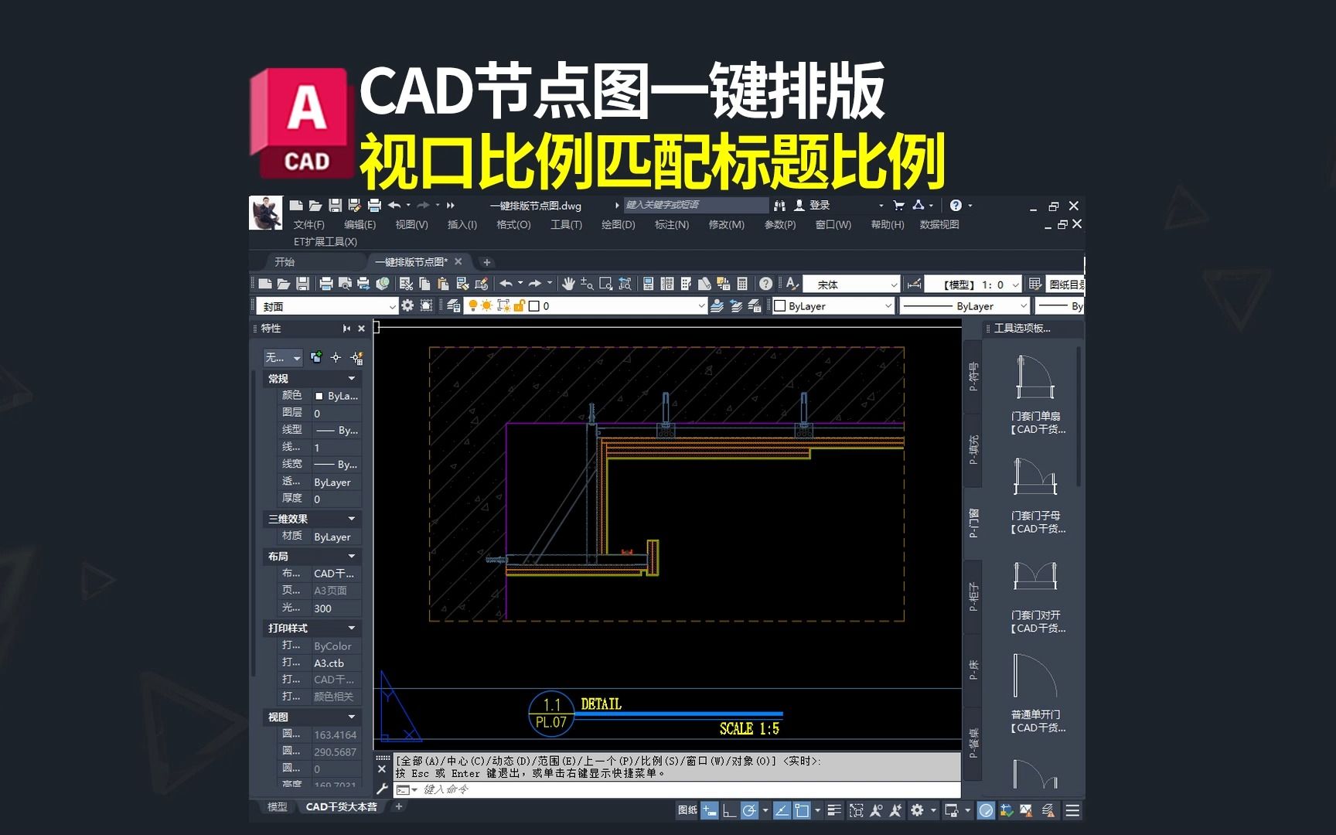Click the Paste clipboard icon
The height and width of the screenshot is (835, 1336).
443,285
